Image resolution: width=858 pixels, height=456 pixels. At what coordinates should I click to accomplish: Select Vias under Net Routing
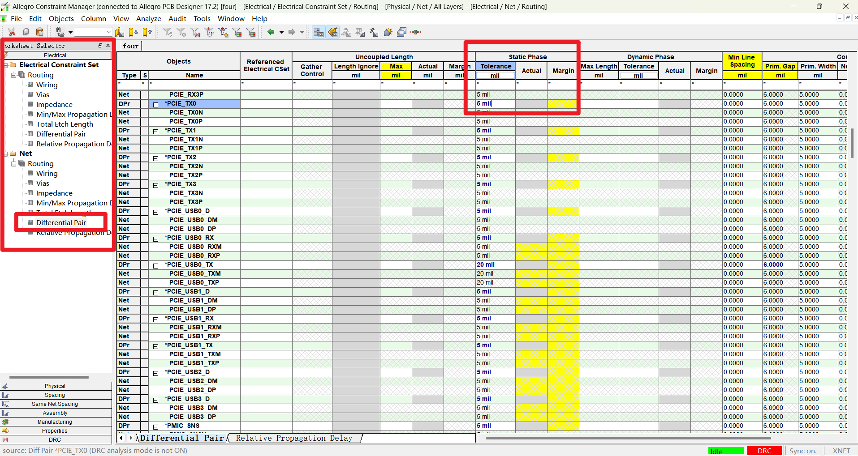(x=43, y=183)
